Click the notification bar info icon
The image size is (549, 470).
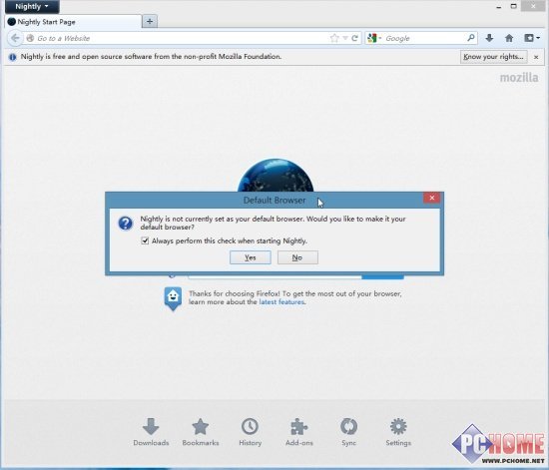coord(12,57)
